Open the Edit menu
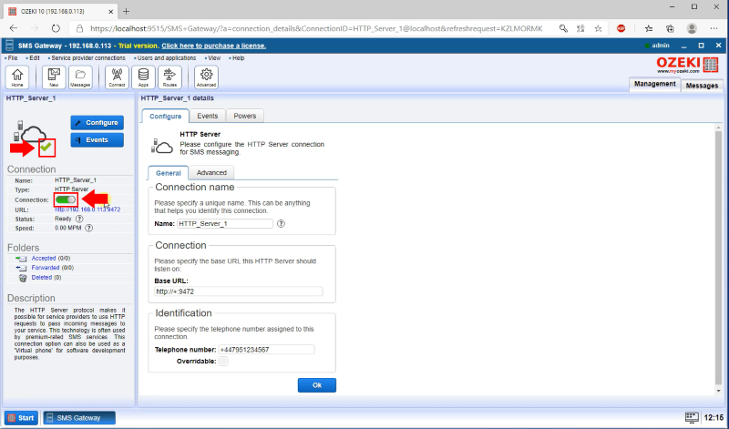Viewport: 729px width, 429px height. point(33,58)
